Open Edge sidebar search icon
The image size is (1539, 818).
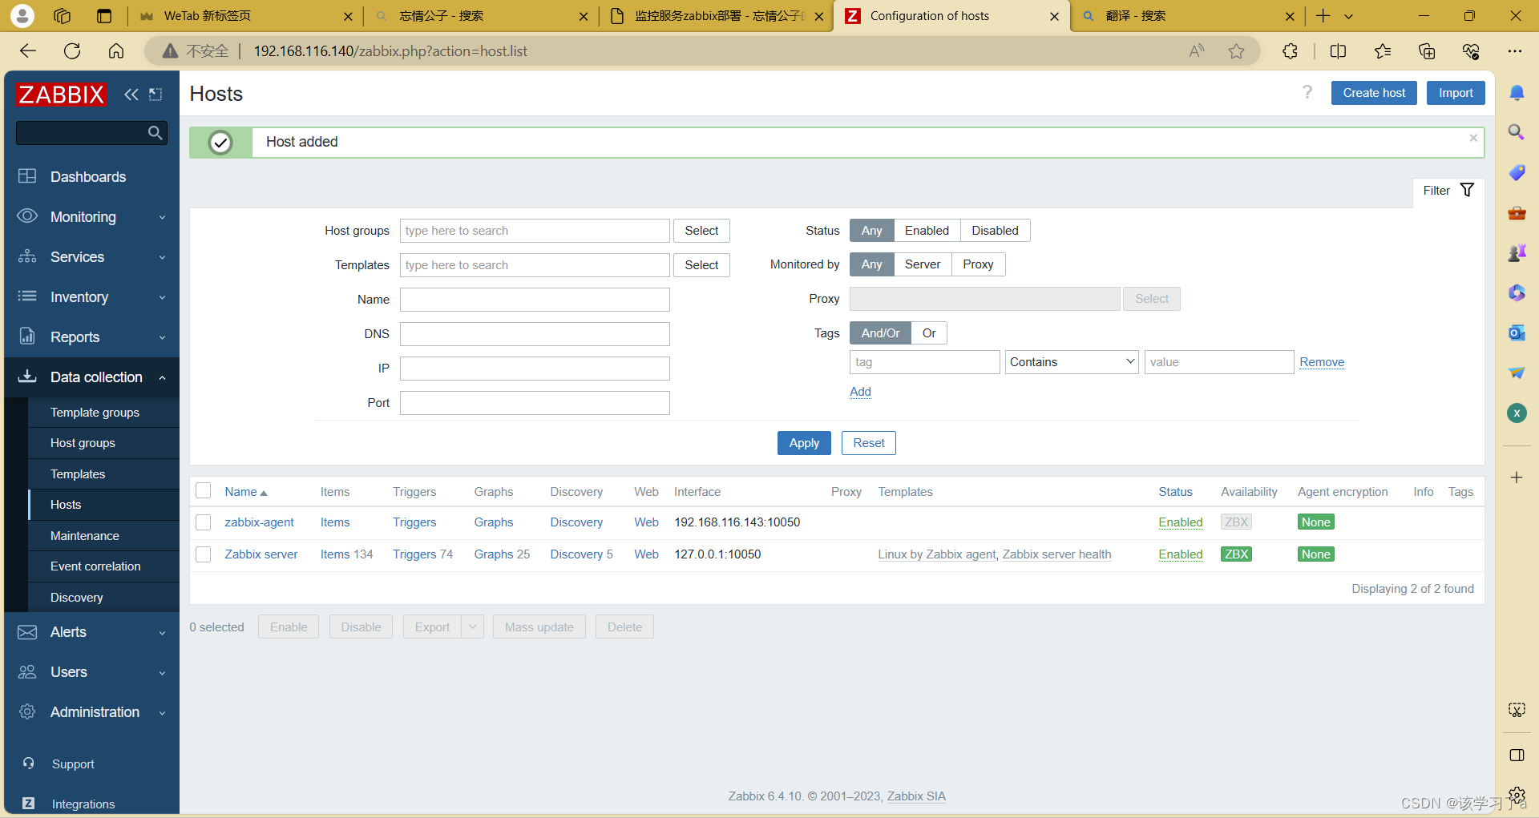tap(1517, 132)
